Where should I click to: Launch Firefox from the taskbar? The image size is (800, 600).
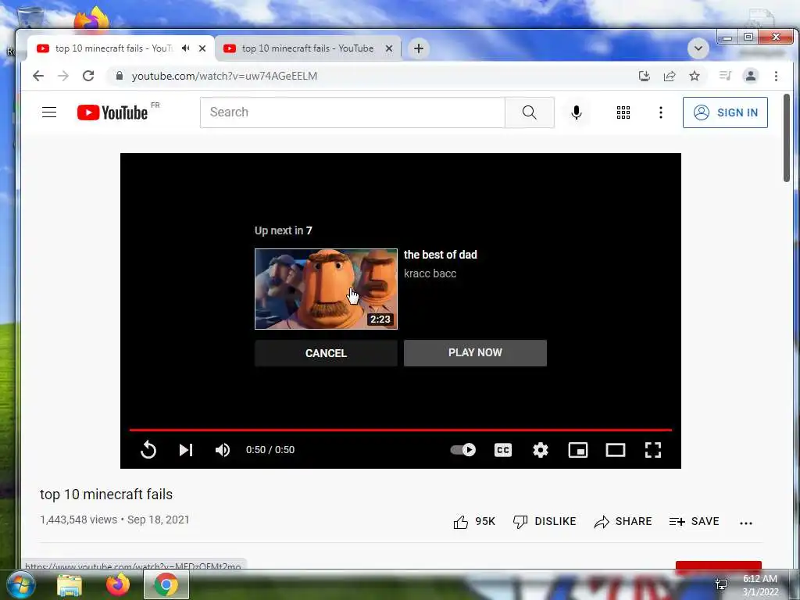[118, 584]
